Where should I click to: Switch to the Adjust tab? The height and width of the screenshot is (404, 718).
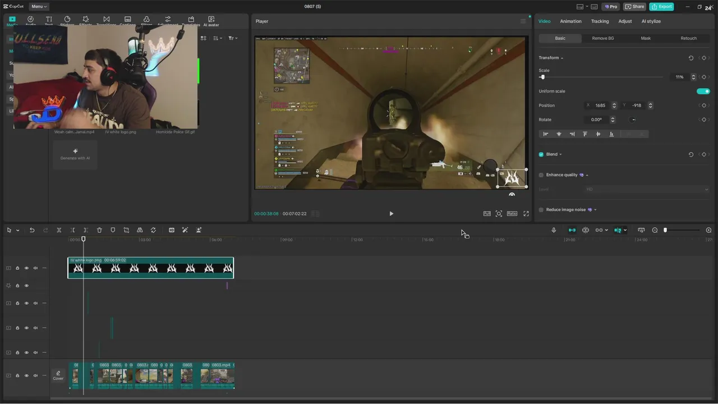point(625,21)
